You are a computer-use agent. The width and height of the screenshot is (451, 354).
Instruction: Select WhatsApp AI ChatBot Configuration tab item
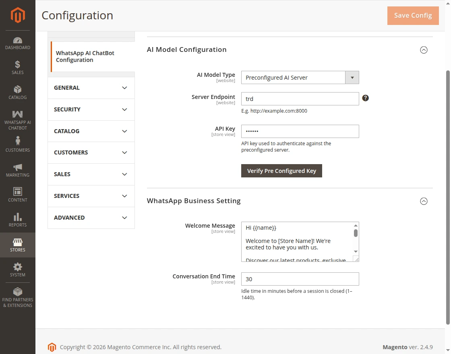pos(93,57)
